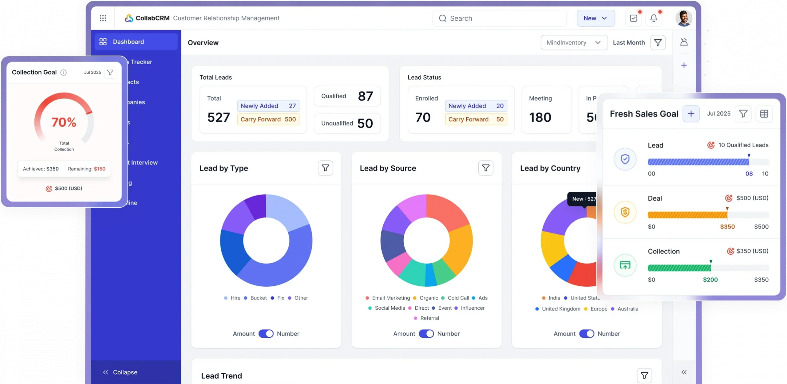Open the app launcher grid icon

click(103, 18)
